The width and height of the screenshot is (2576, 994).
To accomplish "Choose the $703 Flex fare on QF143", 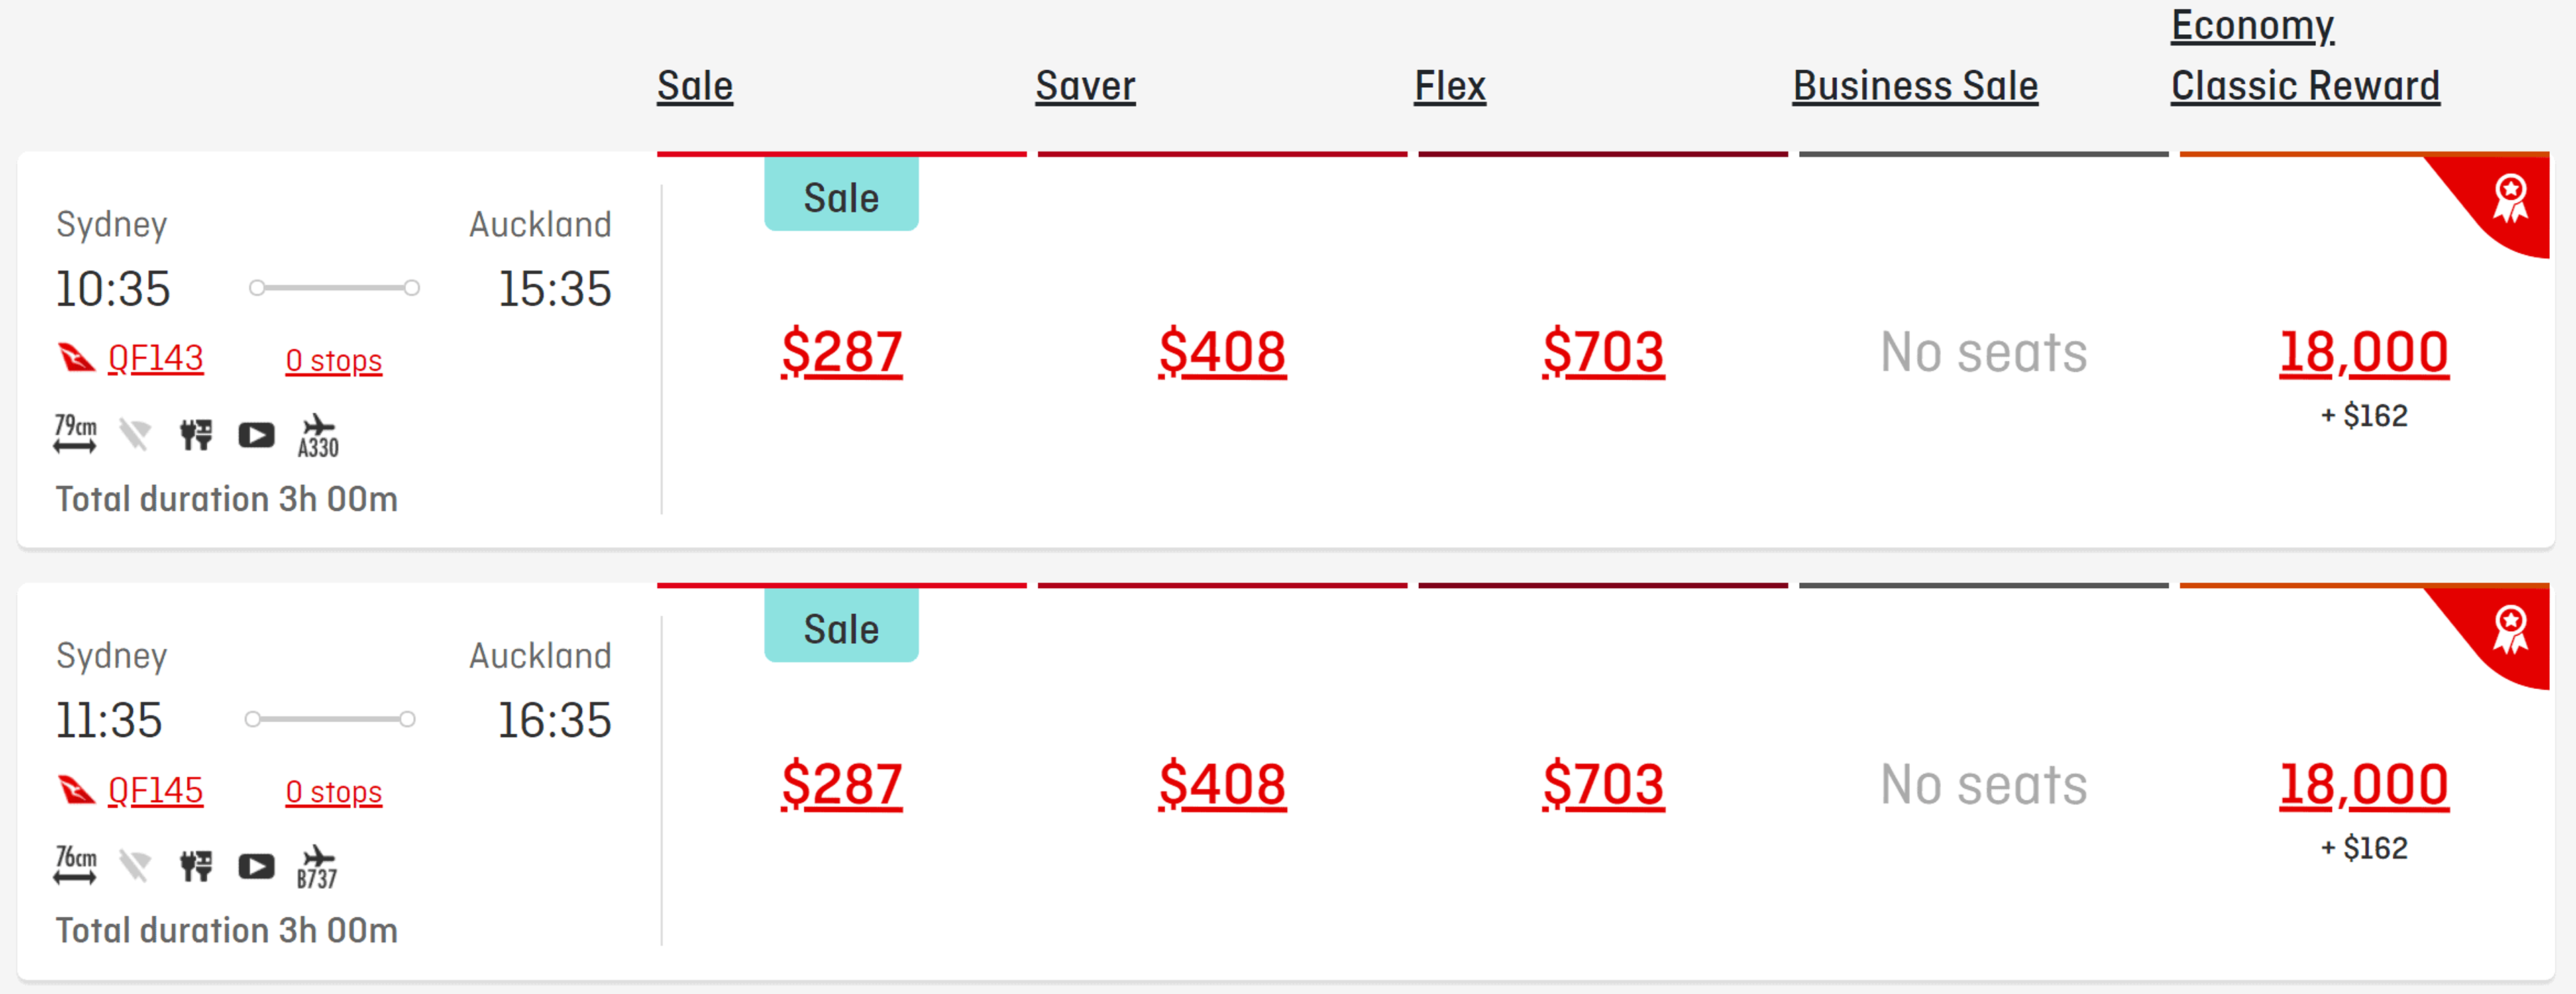I will [x=1603, y=352].
